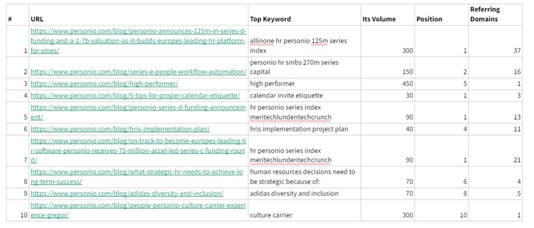This screenshot has height=228, width=534.
Task: Open the hris-implementation-plan link
Action: point(120,129)
